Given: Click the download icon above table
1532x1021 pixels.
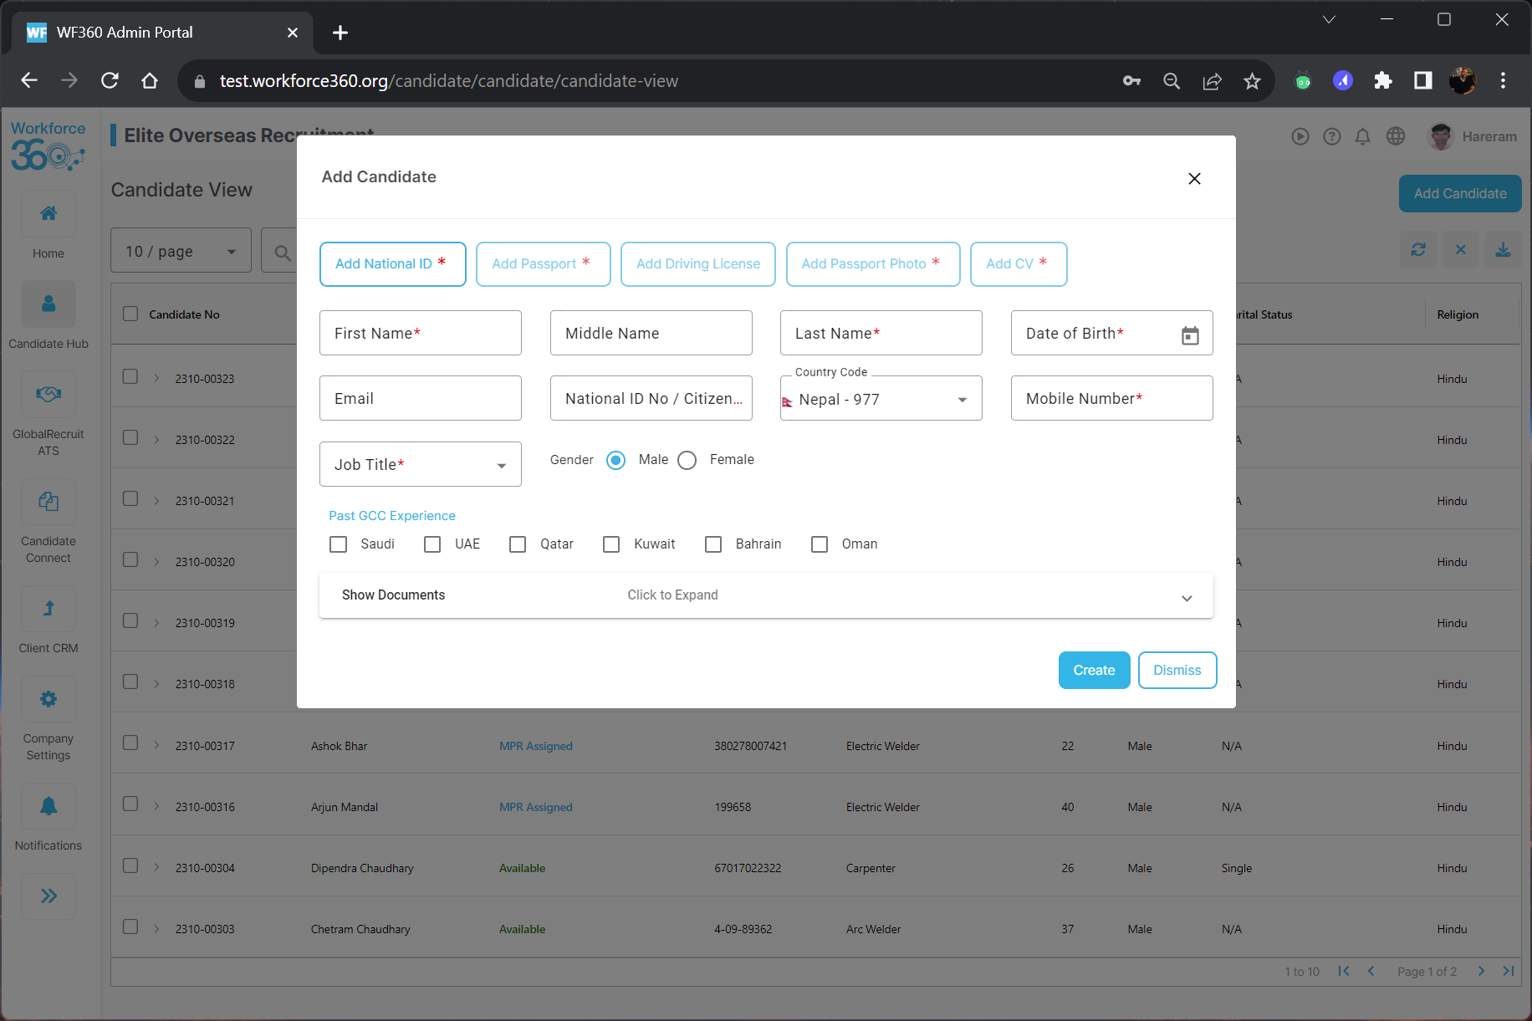Looking at the screenshot, I should tap(1503, 250).
